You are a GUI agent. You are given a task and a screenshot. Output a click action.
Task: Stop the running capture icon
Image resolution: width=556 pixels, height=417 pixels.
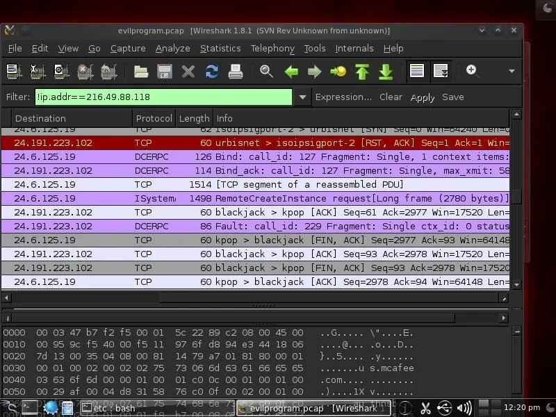[x=85, y=72]
